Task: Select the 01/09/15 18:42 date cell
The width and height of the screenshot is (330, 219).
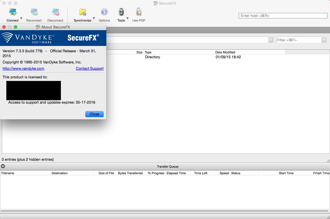Action: click(228, 57)
